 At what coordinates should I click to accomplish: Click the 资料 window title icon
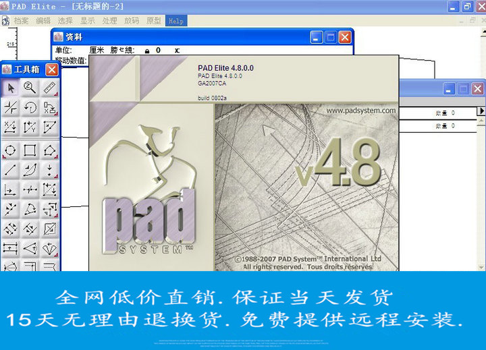click(58, 37)
